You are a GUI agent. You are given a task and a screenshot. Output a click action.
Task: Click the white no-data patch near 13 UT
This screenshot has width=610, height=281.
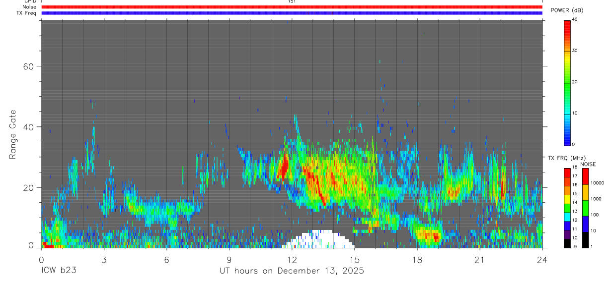tap(318, 239)
